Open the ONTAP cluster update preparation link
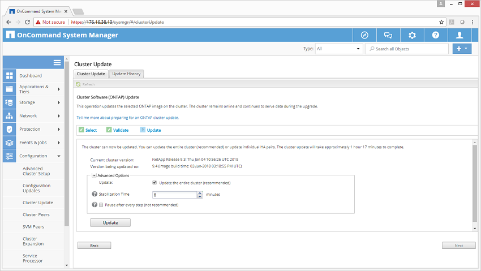 (128, 118)
